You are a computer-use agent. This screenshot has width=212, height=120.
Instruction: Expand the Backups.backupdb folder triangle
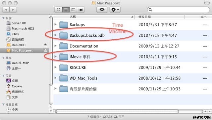[x=55, y=35]
